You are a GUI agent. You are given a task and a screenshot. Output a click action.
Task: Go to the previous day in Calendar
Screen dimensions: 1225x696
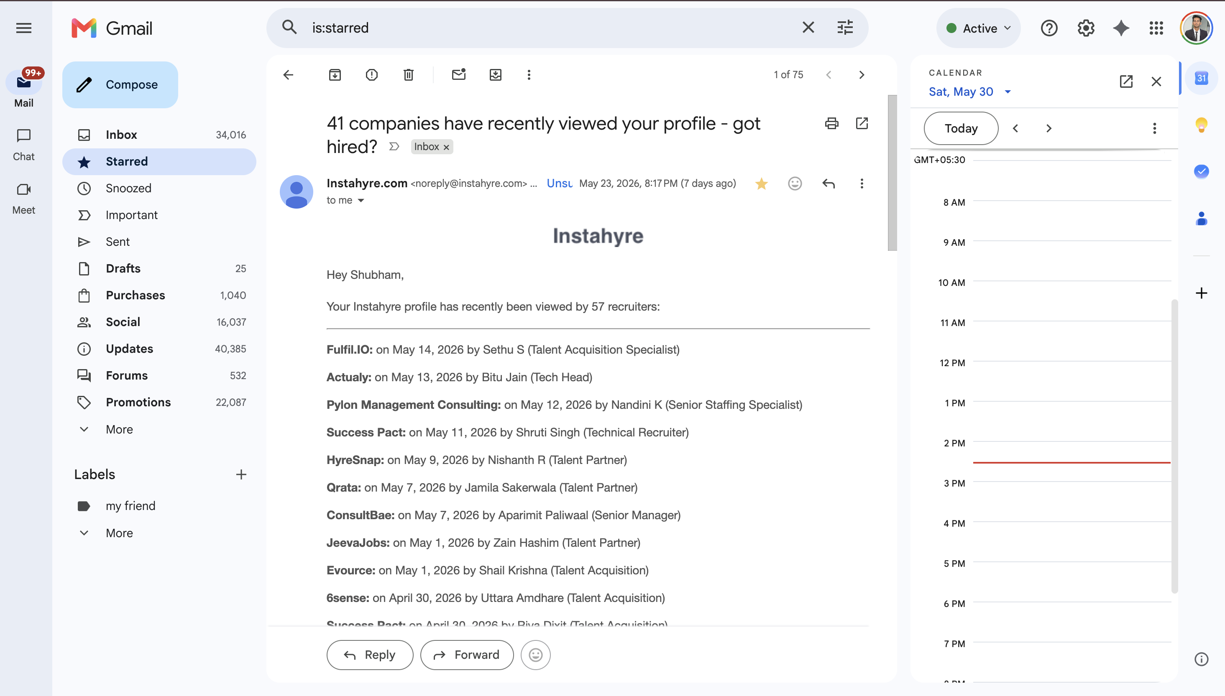point(1015,128)
